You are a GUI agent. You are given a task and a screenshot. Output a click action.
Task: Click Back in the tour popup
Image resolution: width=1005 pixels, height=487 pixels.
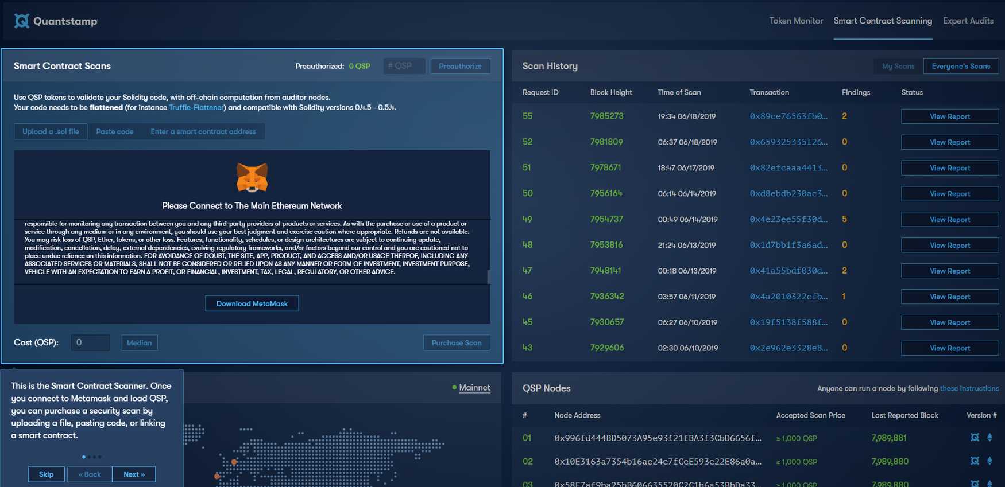90,474
